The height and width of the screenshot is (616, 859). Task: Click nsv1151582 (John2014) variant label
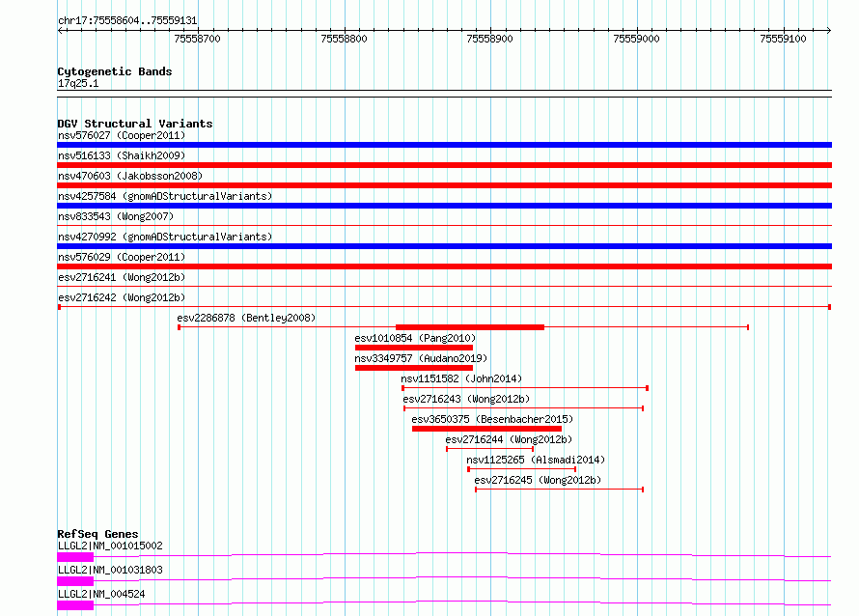click(x=461, y=378)
